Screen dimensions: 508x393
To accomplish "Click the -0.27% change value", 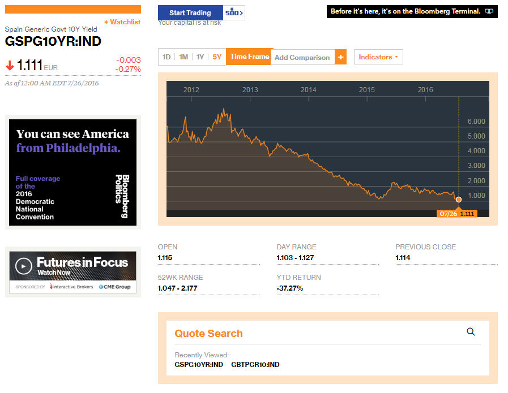I will tap(128, 69).
